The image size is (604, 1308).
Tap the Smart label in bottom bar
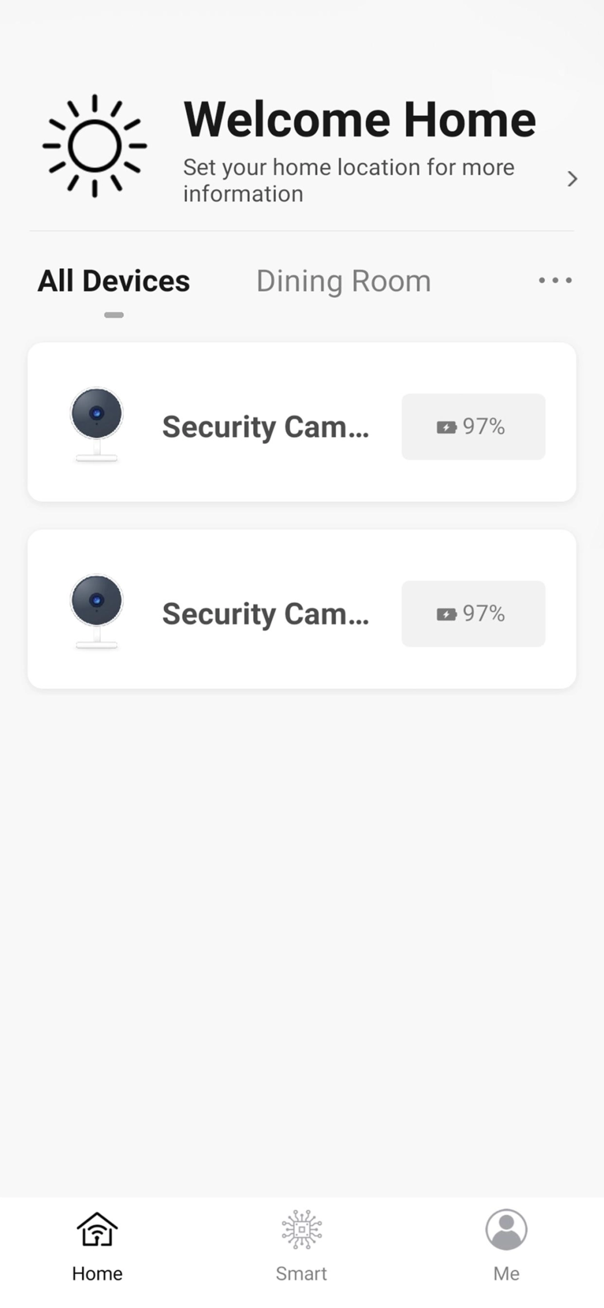[301, 1274]
